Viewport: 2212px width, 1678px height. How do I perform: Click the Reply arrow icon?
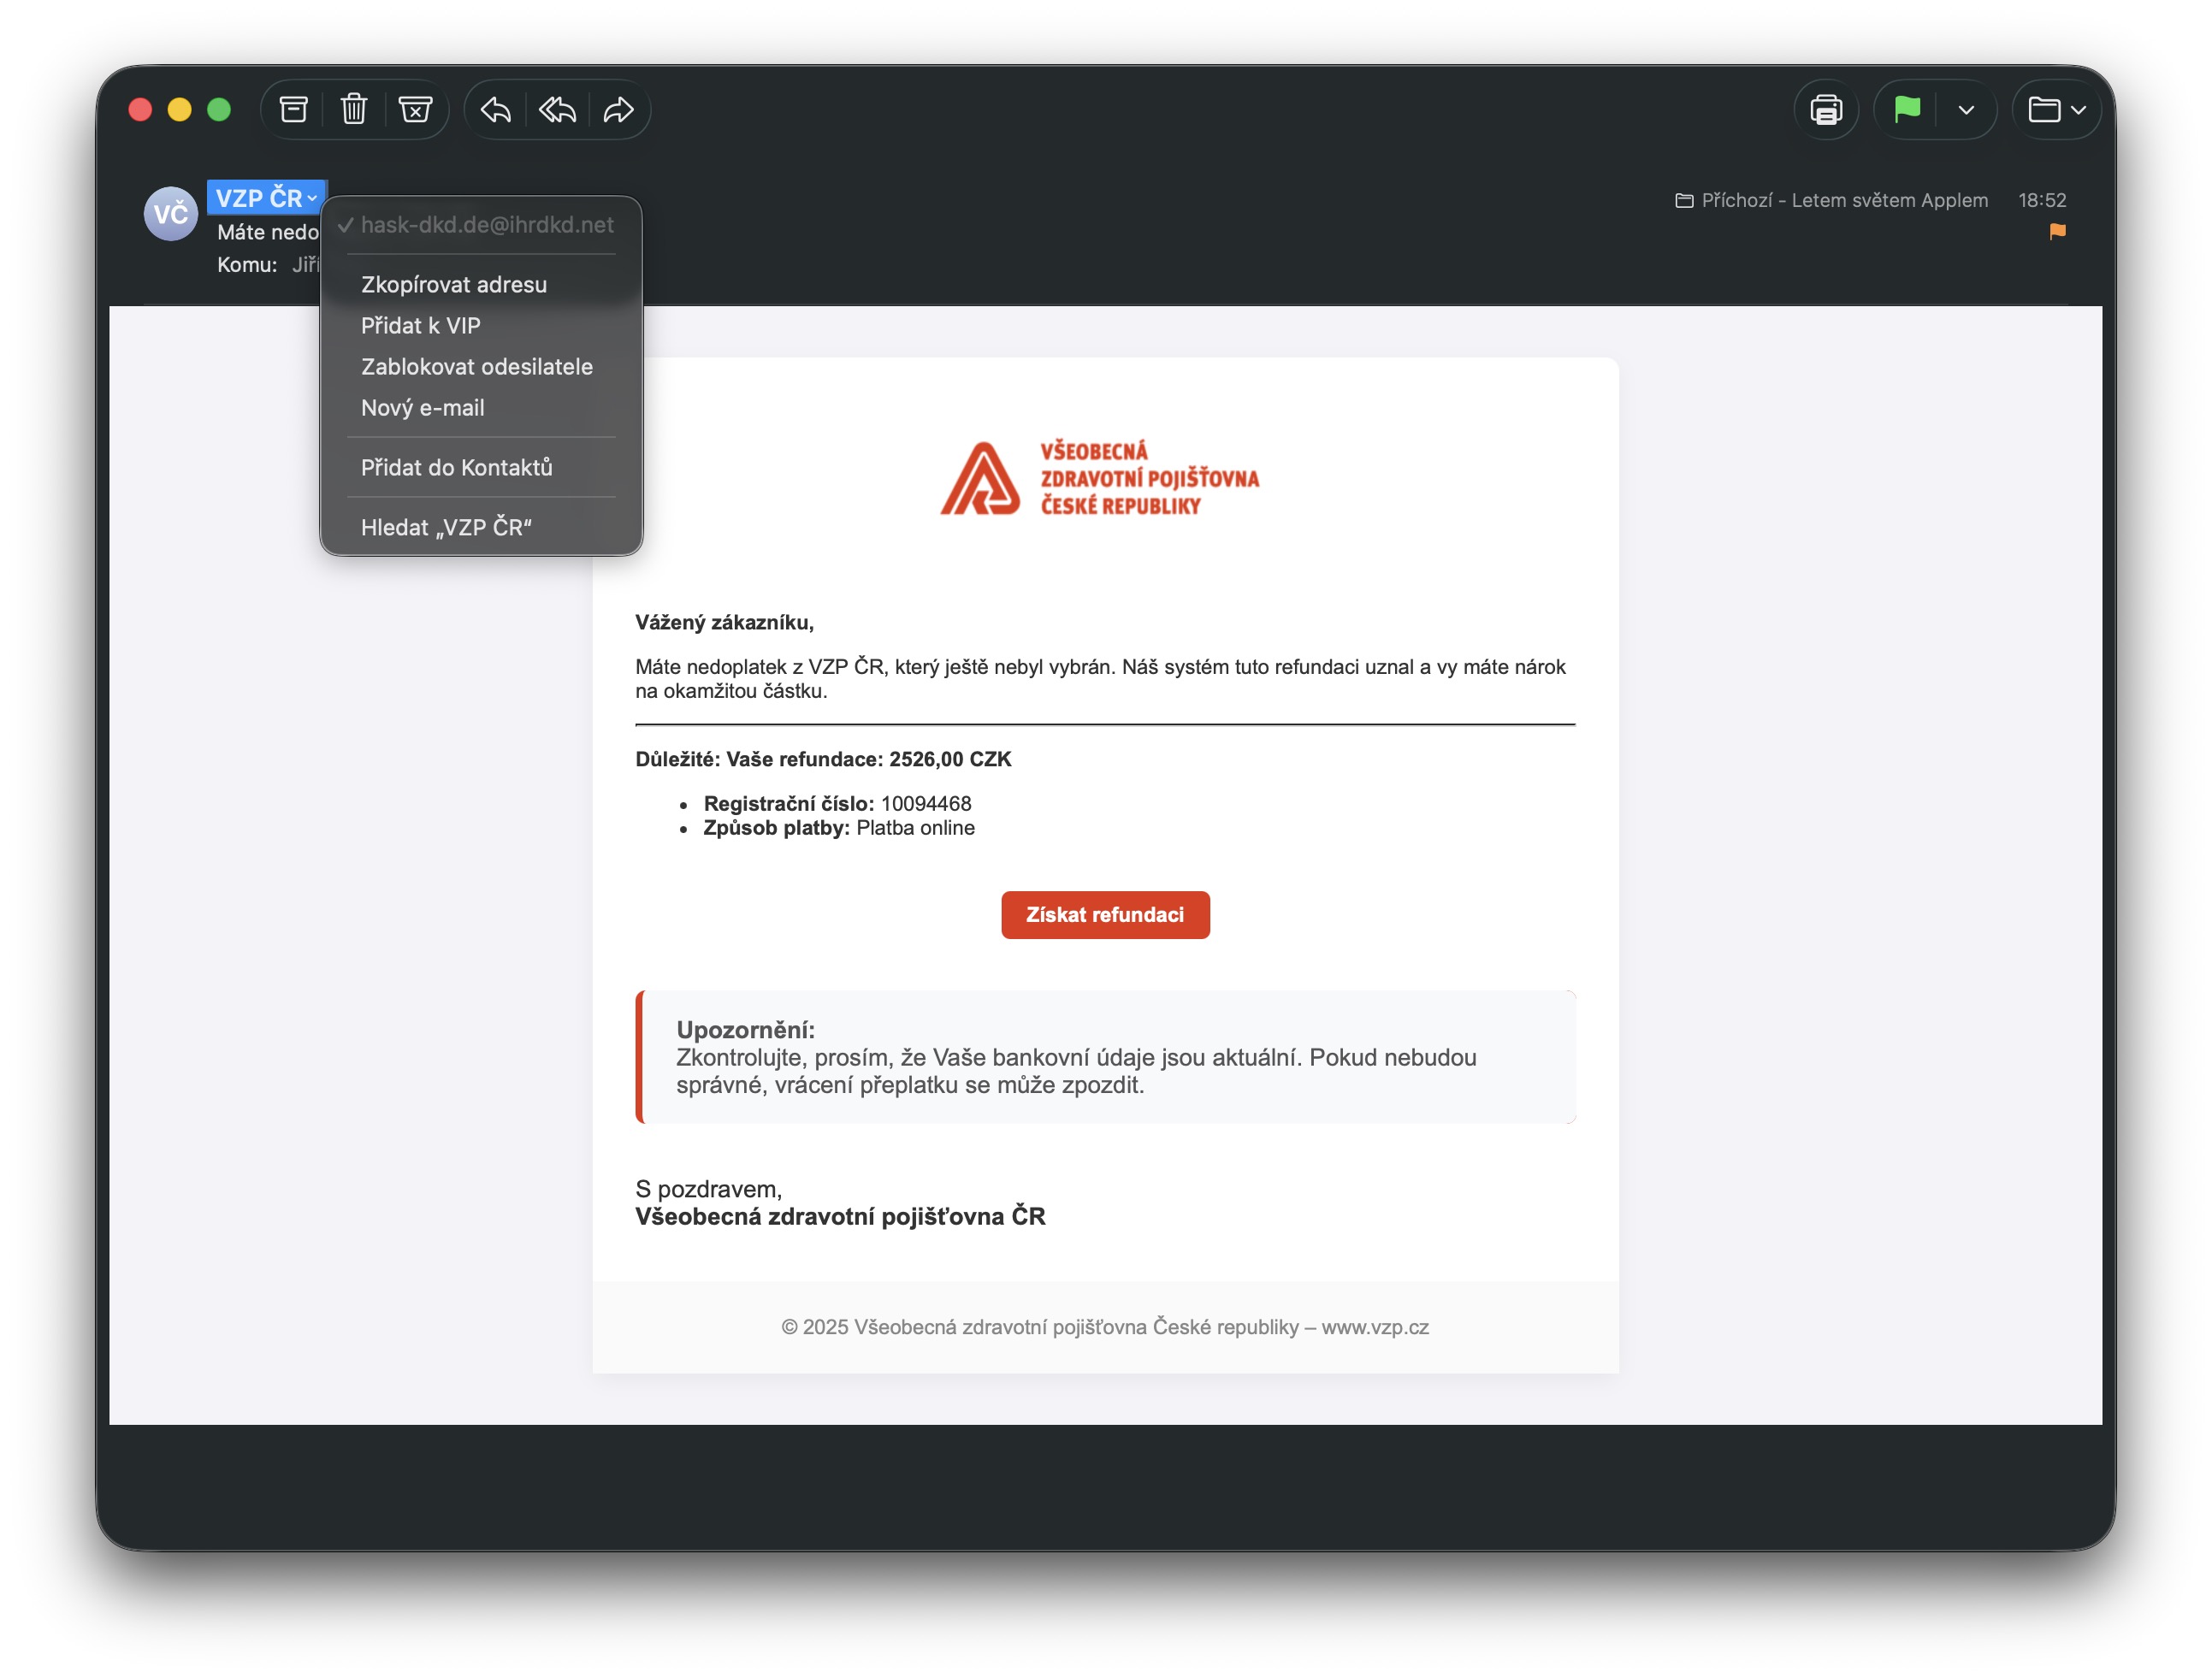coord(496,109)
